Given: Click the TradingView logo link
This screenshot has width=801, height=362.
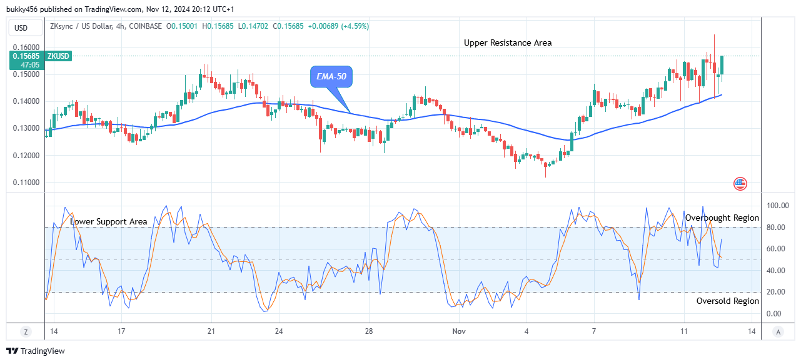Looking at the screenshot, I should 36,351.
